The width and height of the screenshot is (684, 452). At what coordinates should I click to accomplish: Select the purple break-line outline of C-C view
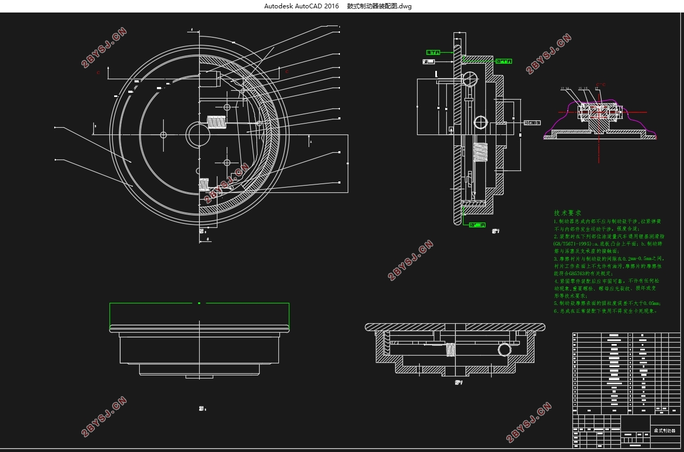[x=600, y=119]
